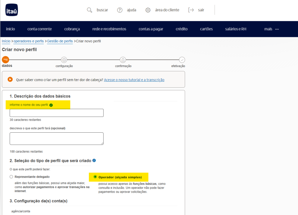Image resolution: width=298 pixels, height=215 pixels.
Task: Click the orange play icon in tutorial banner
Action: pos(10,79)
